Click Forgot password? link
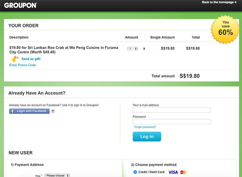 (x=145, y=127)
